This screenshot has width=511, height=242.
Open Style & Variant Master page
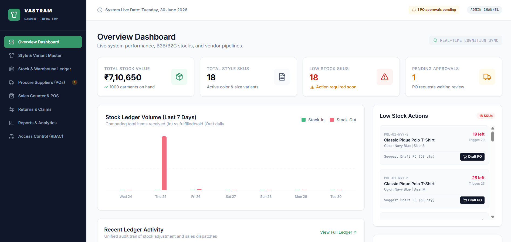coord(43,56)
